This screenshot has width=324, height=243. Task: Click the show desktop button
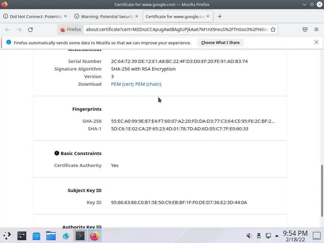coord(316,236)
